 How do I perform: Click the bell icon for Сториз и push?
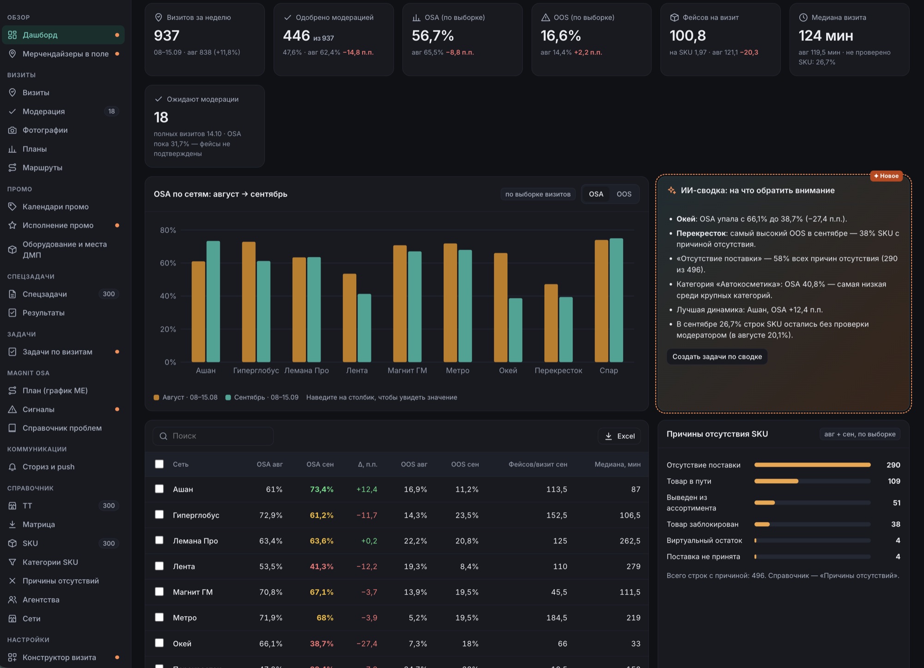[x=12, y=467]
